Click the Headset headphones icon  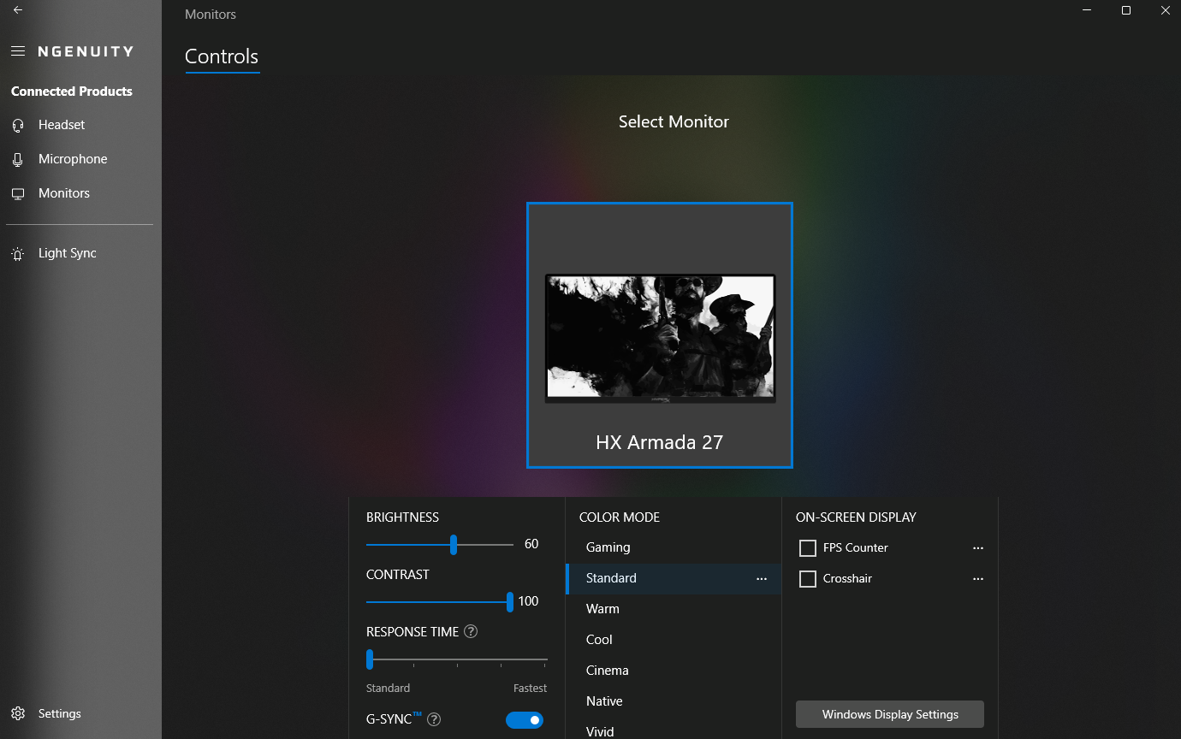coord(18,125)
